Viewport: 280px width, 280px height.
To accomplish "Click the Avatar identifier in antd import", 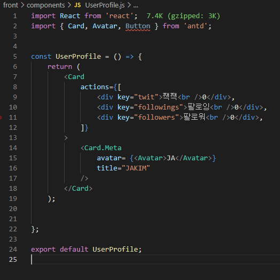I will [105, 26].
